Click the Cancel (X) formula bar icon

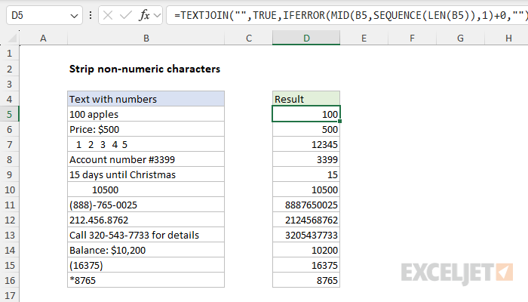click(x=108, y=15)
